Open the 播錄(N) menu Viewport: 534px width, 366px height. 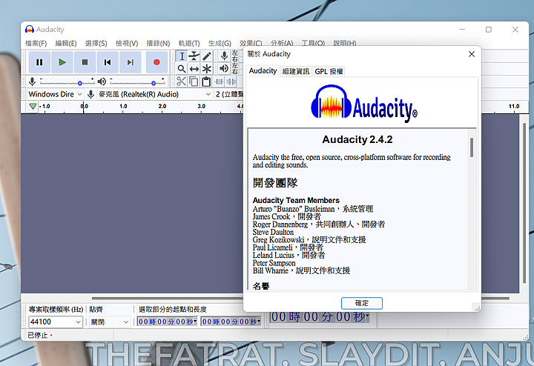[x=158, y=43]
